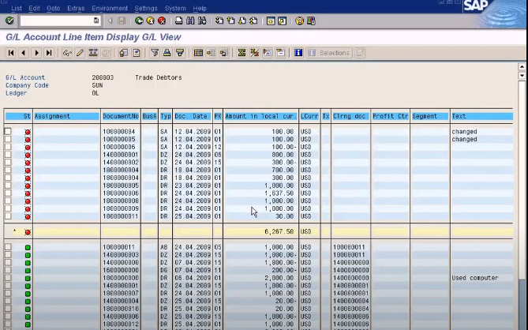Open the yellow Help question-mark icon

[299, 21]
